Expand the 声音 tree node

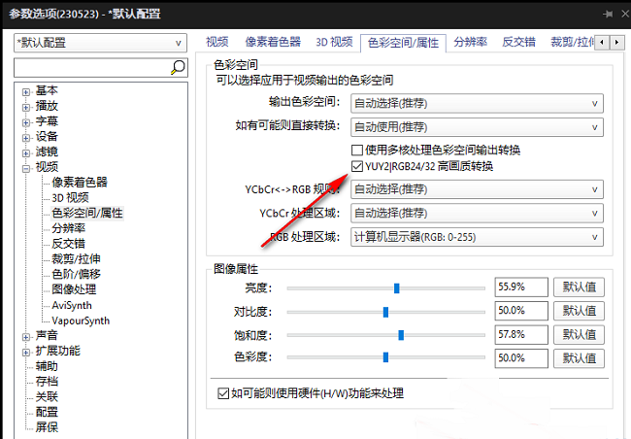pos(26,337)
